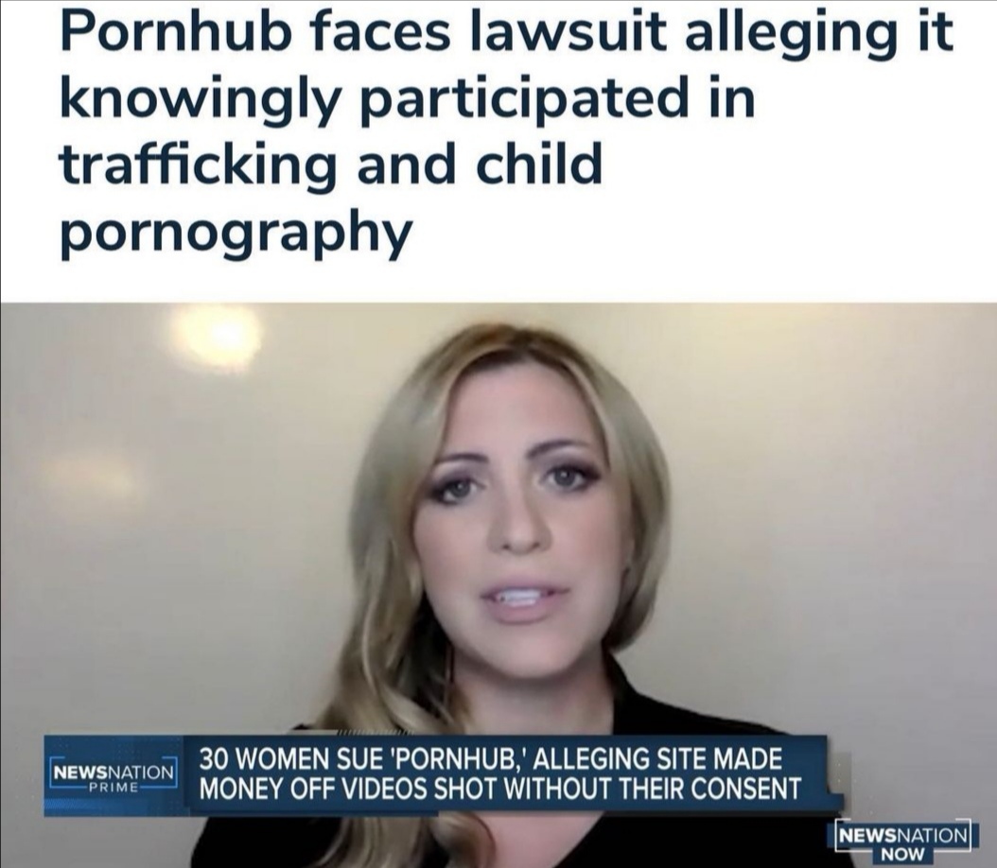Click the bright light glare on the wall
This screenshot has width=997, height=868.
[218, 336]
